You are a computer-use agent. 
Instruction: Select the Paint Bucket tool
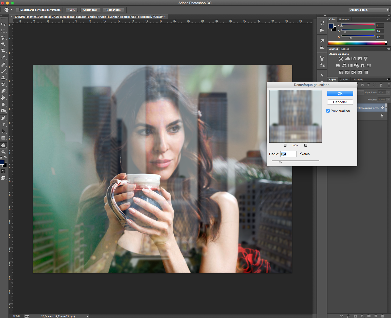(3, 98)
